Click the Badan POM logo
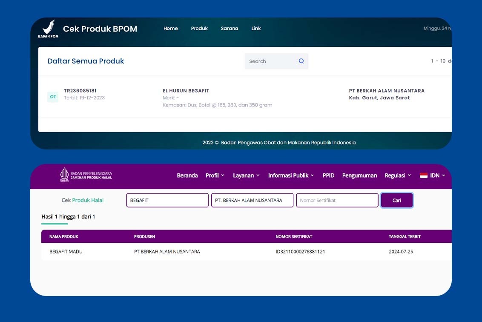Image resolution: width=482 pixels, height=322 pixels. (48, 29)
